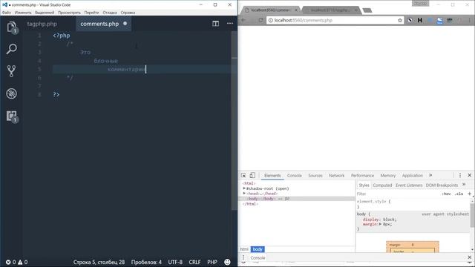Screen dimensions: 475x267
Task: Change the indentation setting 'Пробелов: 4'
Action: point(146,262)
